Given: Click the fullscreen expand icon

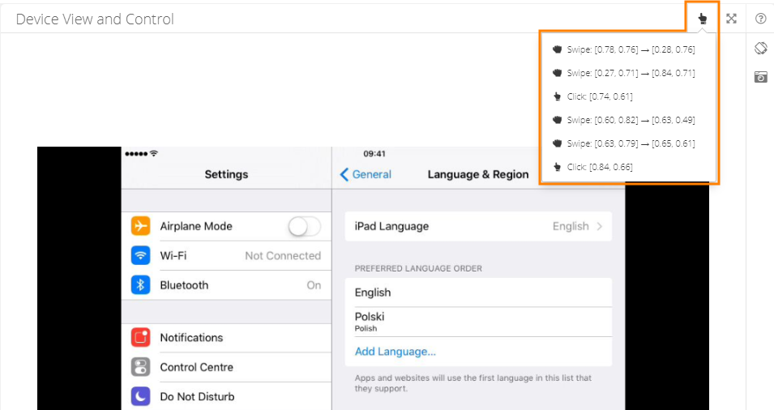Looking at the screenshot, I should click(x=731, y=19).
